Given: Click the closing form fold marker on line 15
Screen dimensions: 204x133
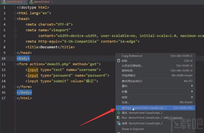Looking at the screenshot, I should pos(15,87).
